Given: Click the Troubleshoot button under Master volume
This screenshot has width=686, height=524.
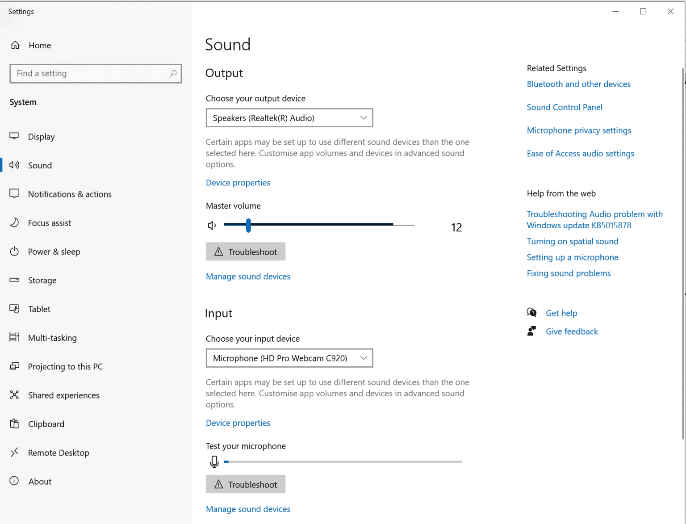Looking at the screenshot, I should 245,252.
